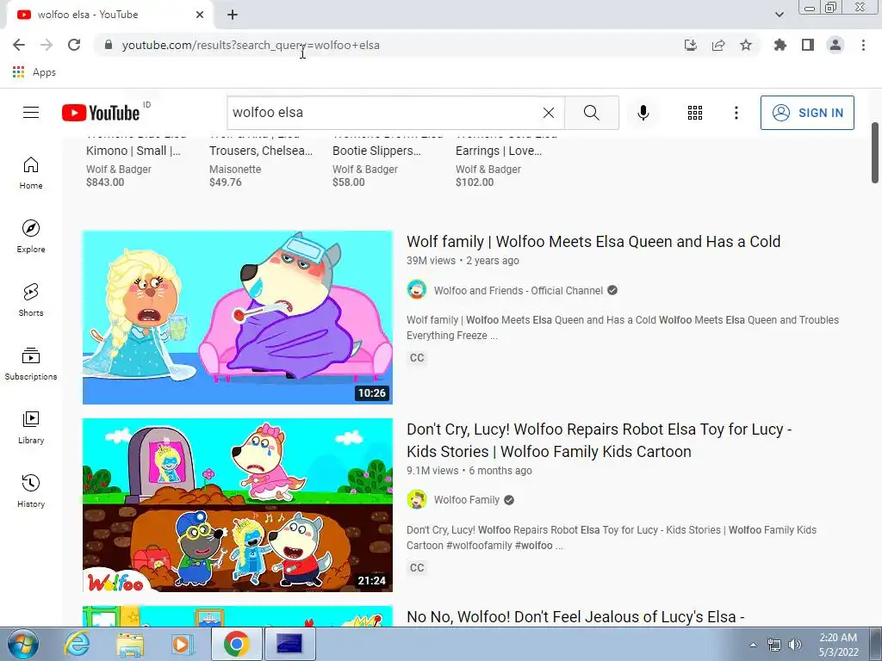Open Windows Media Player from taskbar
882x661 pixels.
pyautogui.click(x=182, y=644)
